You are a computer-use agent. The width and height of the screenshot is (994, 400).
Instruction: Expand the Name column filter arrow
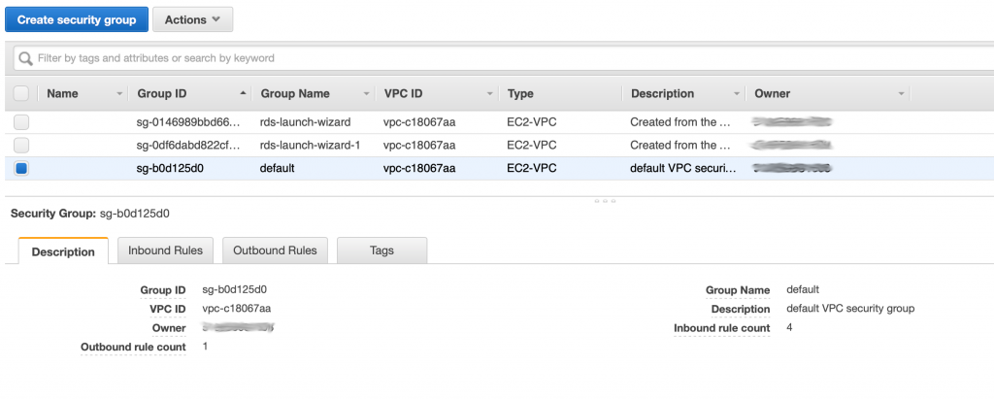[119, 94]
